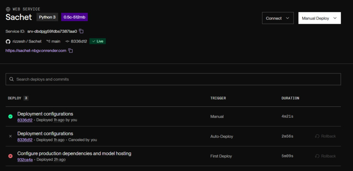The height and width of the screenshot is (171, 353).
Task: Click the 0.5c-512mb instance badge
Action: click(74, 17)
